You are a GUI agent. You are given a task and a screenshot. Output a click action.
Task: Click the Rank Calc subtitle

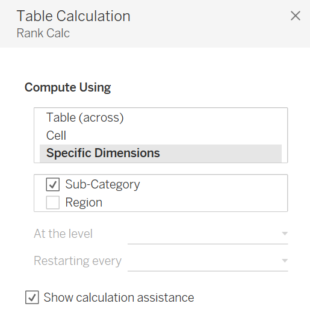[x=43, y=33]
